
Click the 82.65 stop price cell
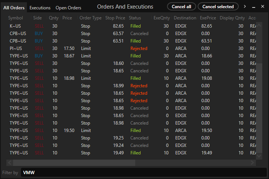pos(118,26)
